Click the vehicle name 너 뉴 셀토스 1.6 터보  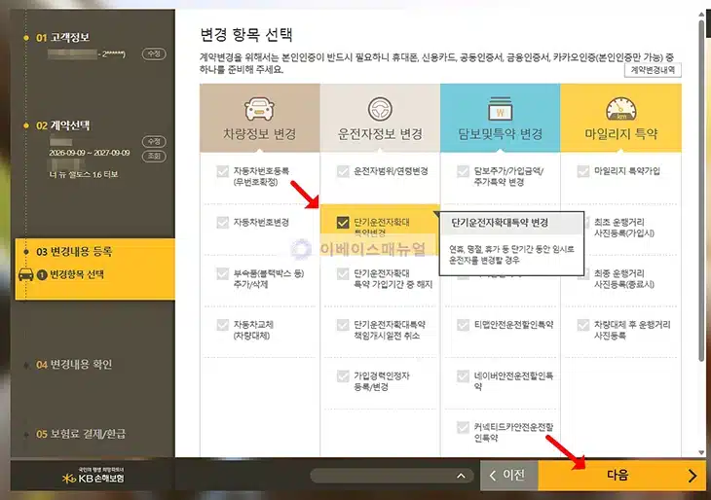(84, 175)
